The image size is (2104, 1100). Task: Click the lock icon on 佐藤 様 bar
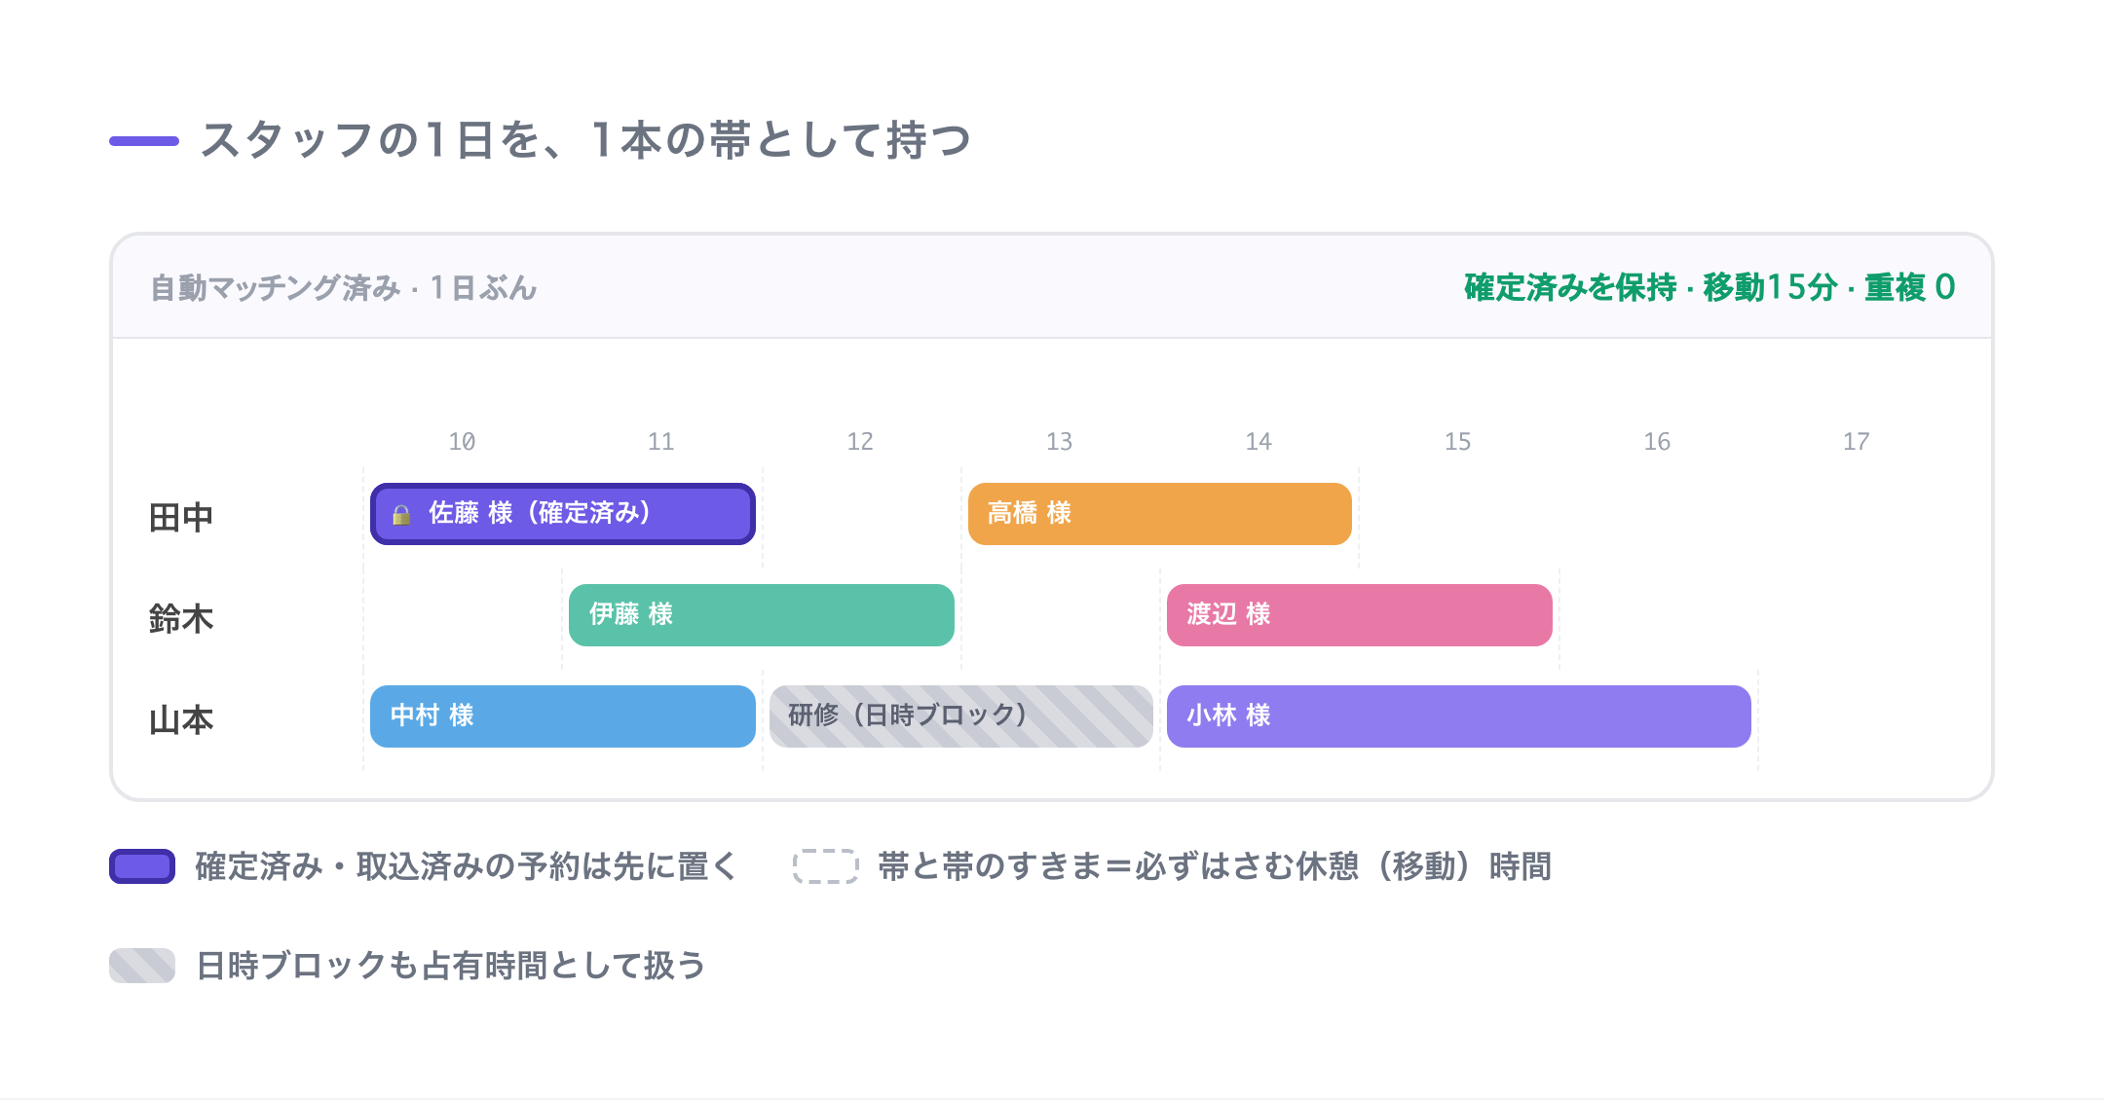coord(401,515)
